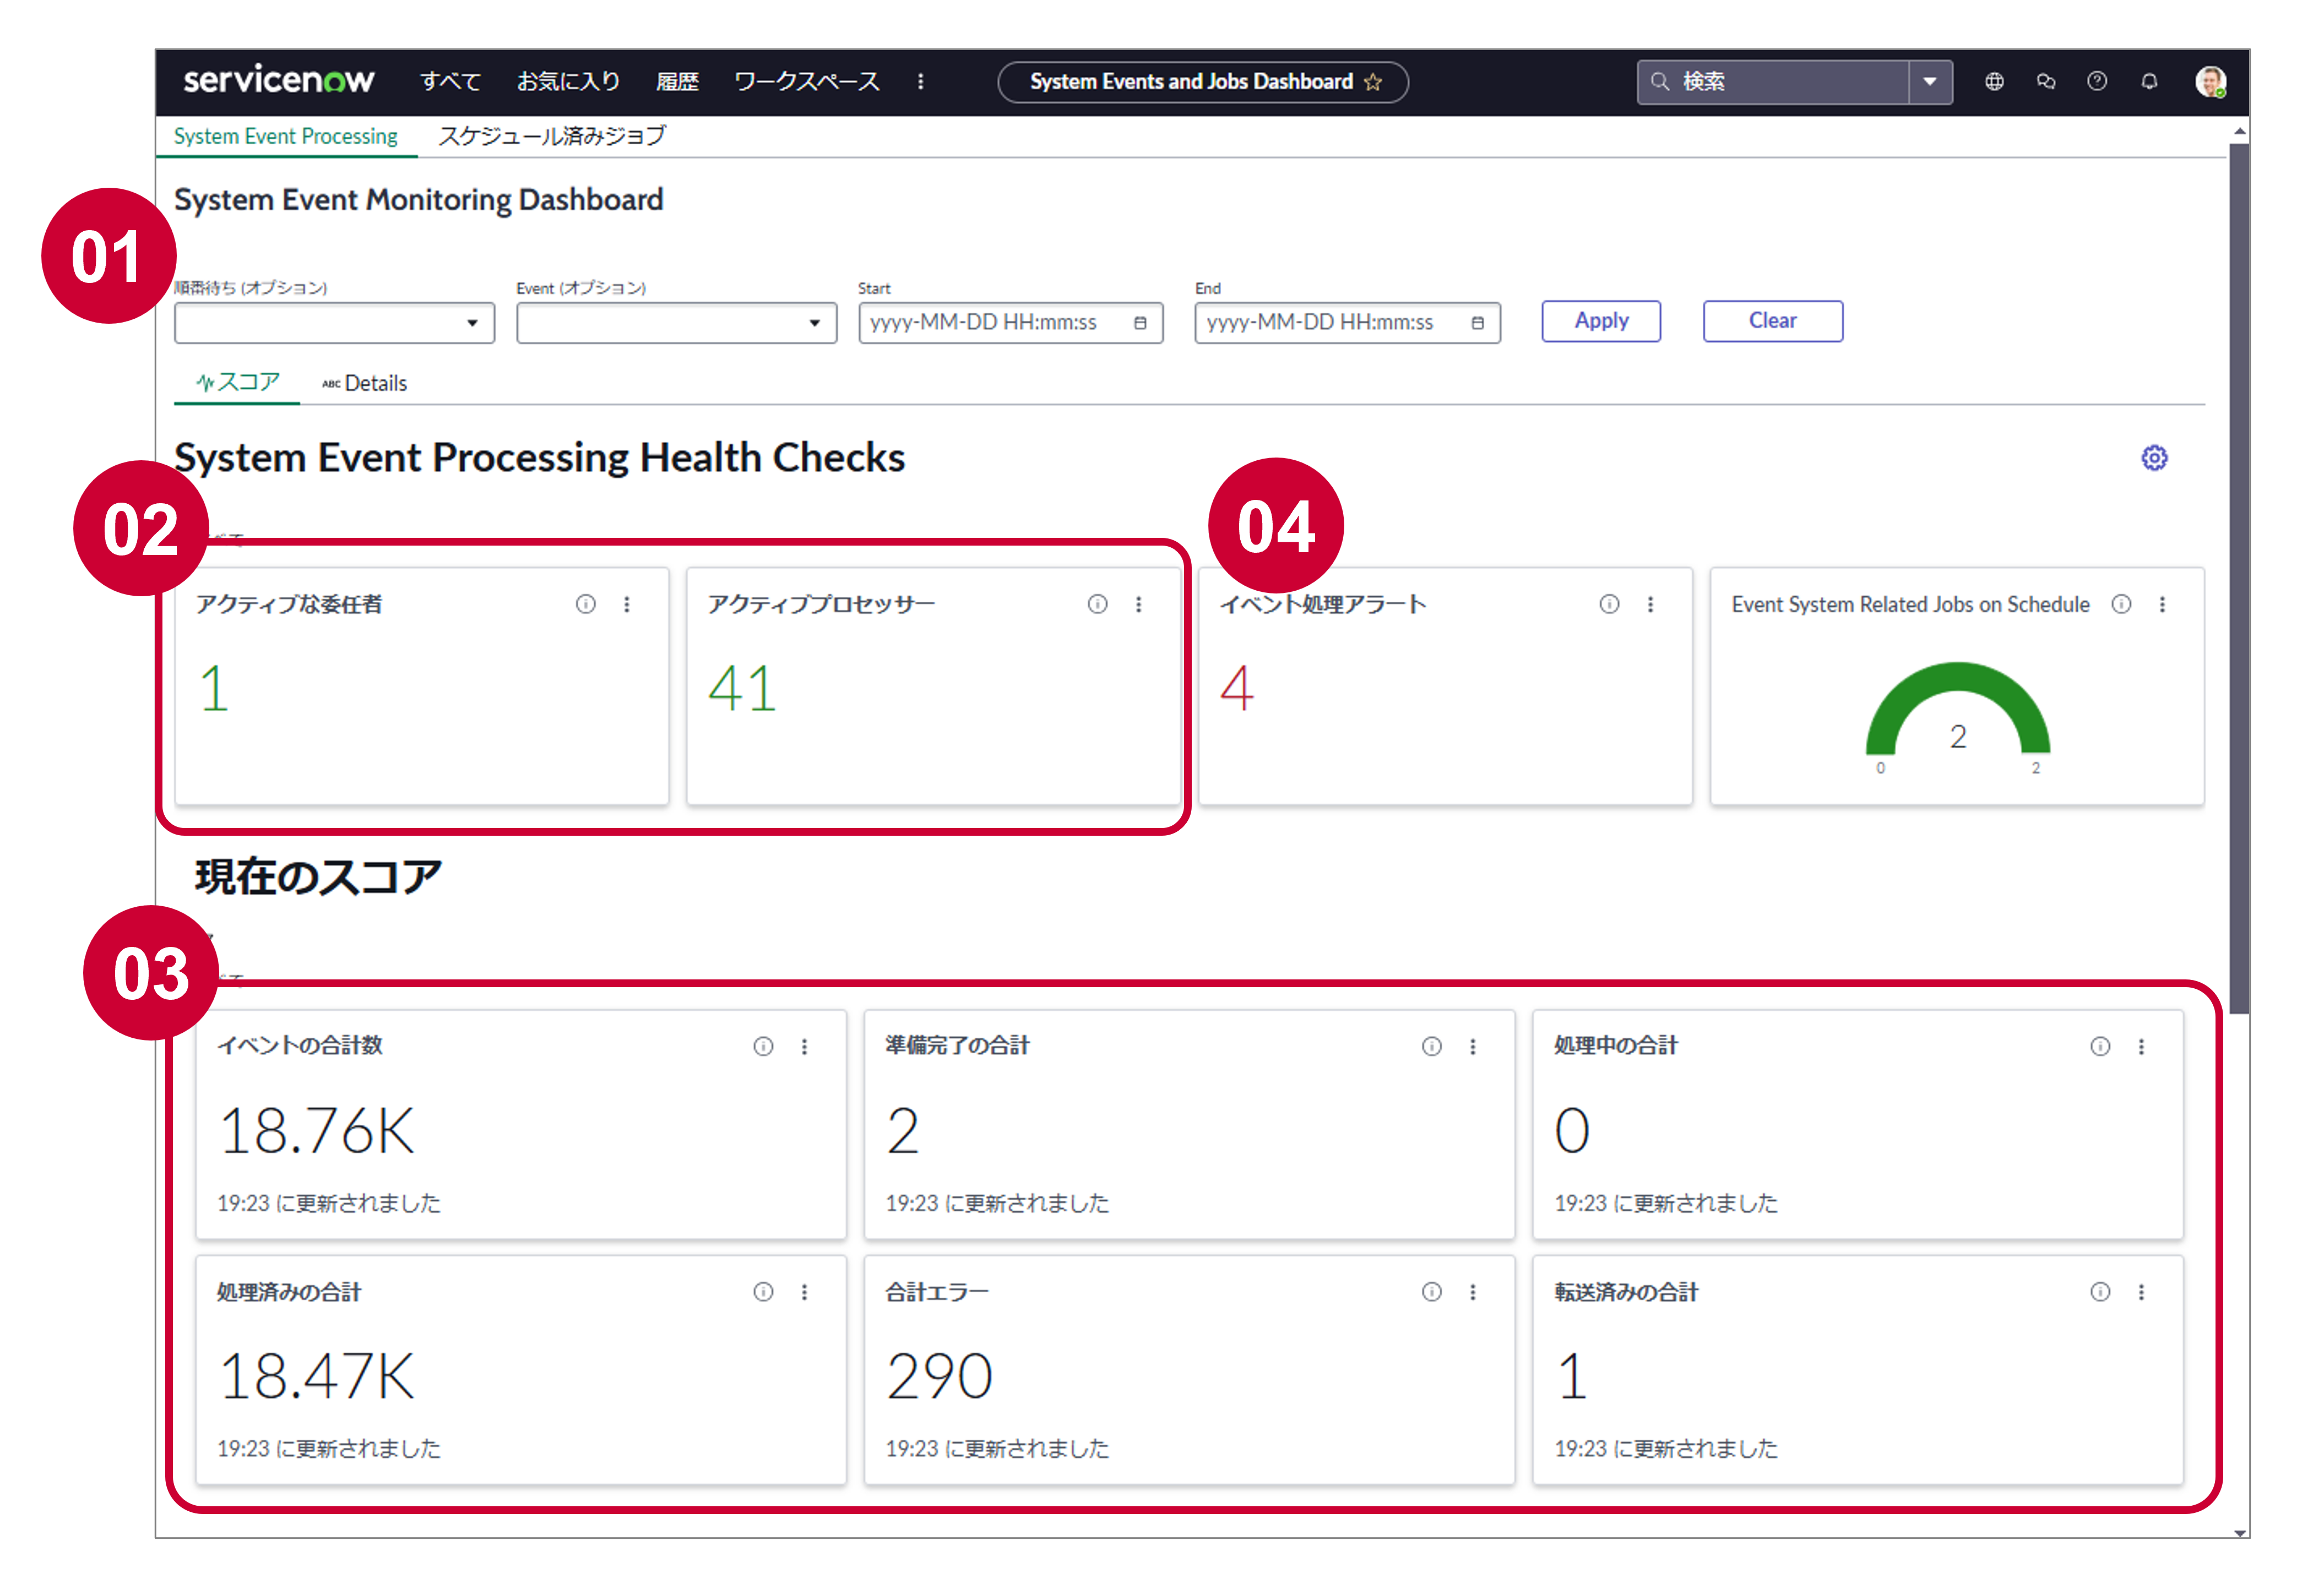Image resolution: width=2324 pixels, height=1574 pixels.
Task: Open the chat conversations icon
Action: [2045, 82]
